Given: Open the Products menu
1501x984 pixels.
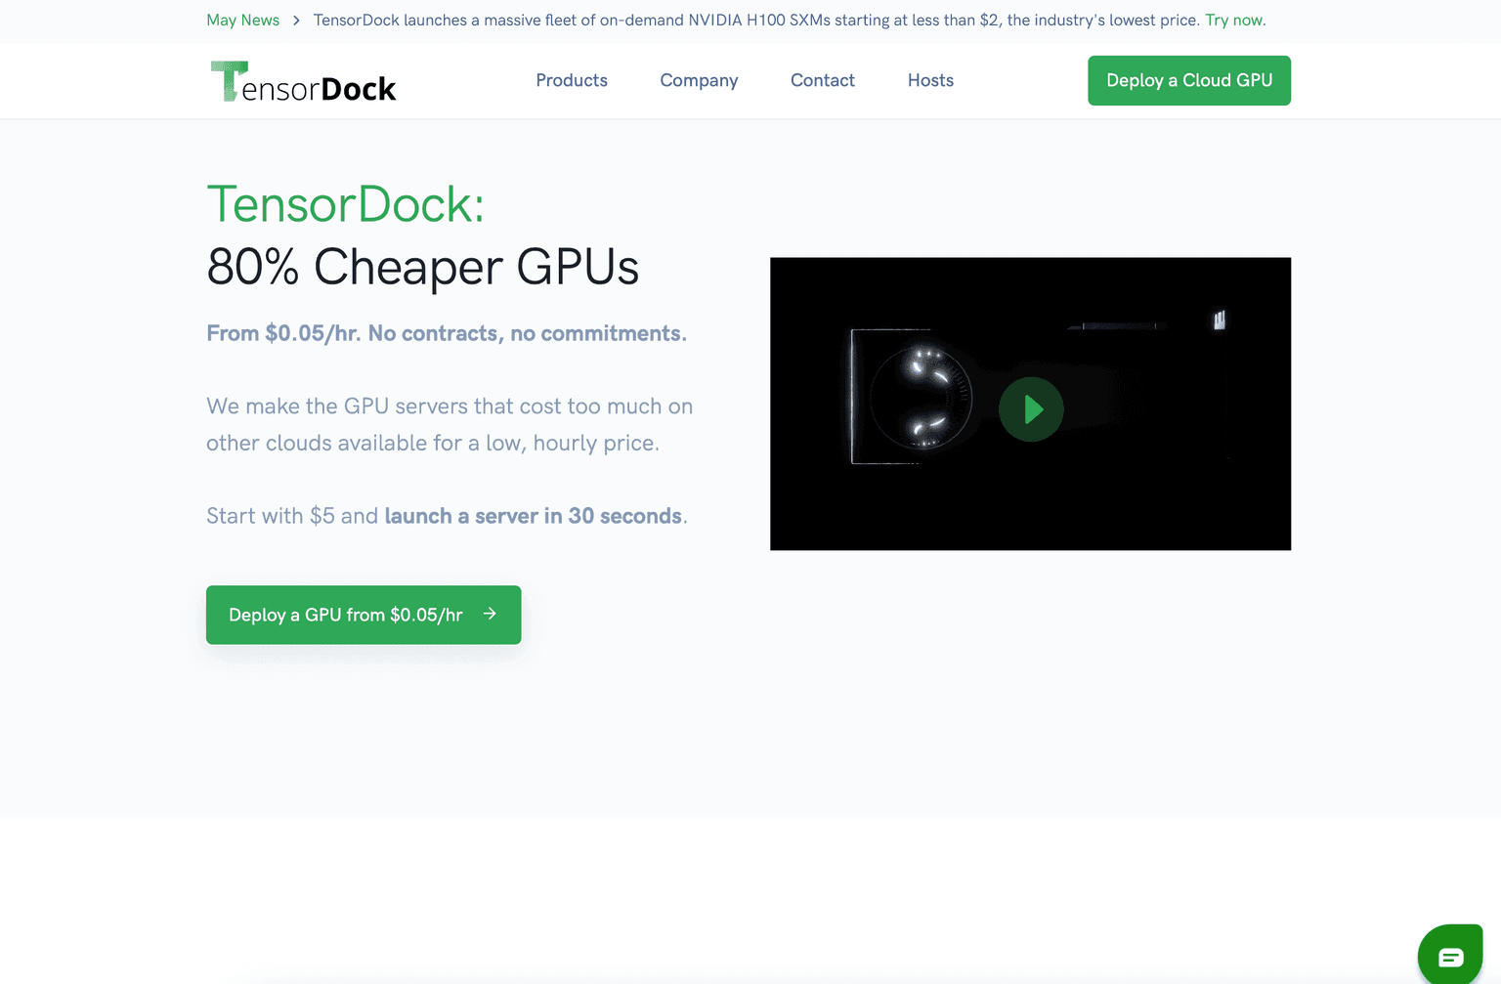Looking at the screenshot, I should pos(572,80).
